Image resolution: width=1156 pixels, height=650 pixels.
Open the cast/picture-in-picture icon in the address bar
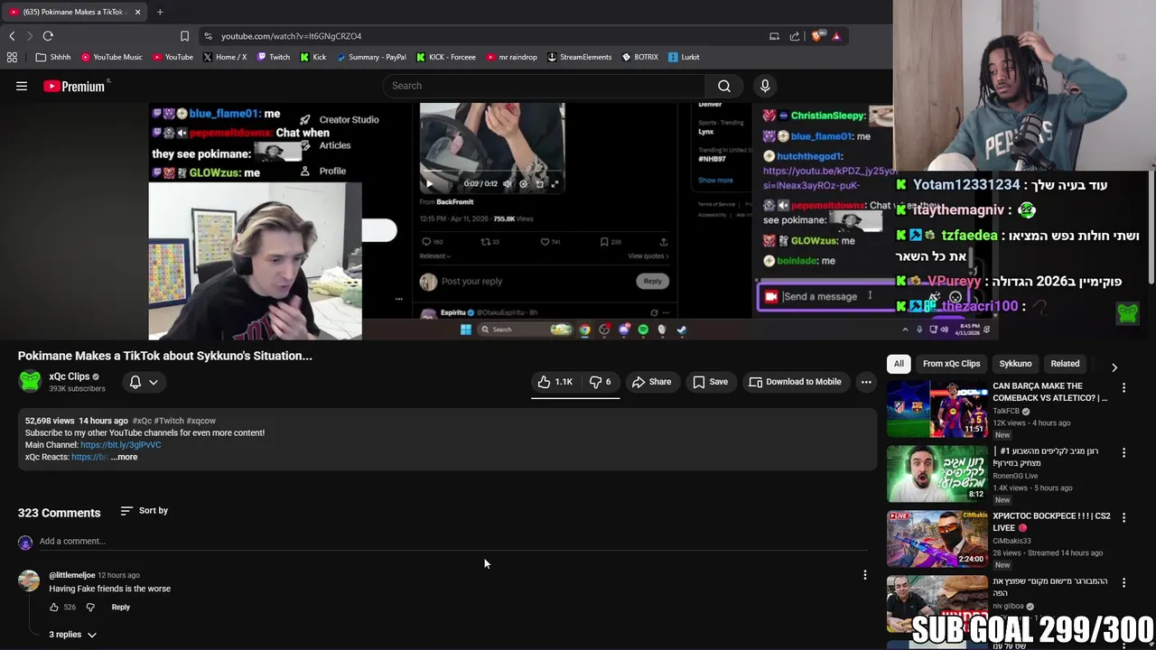tap(774, 36)
